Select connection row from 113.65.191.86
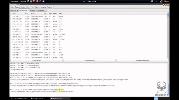The width and height of the screenshot is (179, 100). point(89,37)
